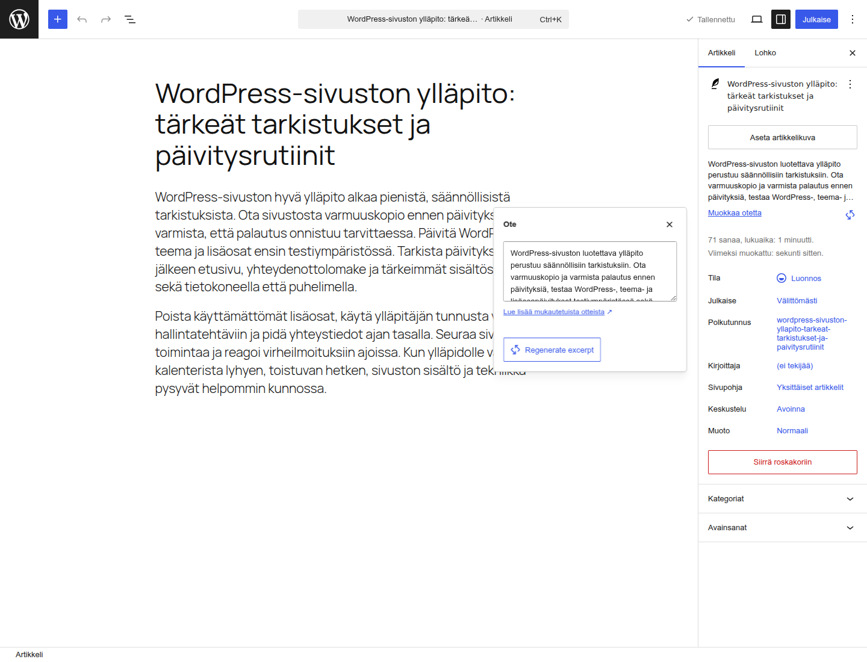Viewport: 867px width, 662px height.
Task: Open the WordPress logo menu
Action: tap(19, 19)
